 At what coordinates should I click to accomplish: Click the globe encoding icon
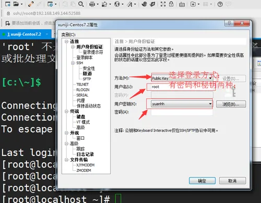pyautogui.click(x=117, y=4)
